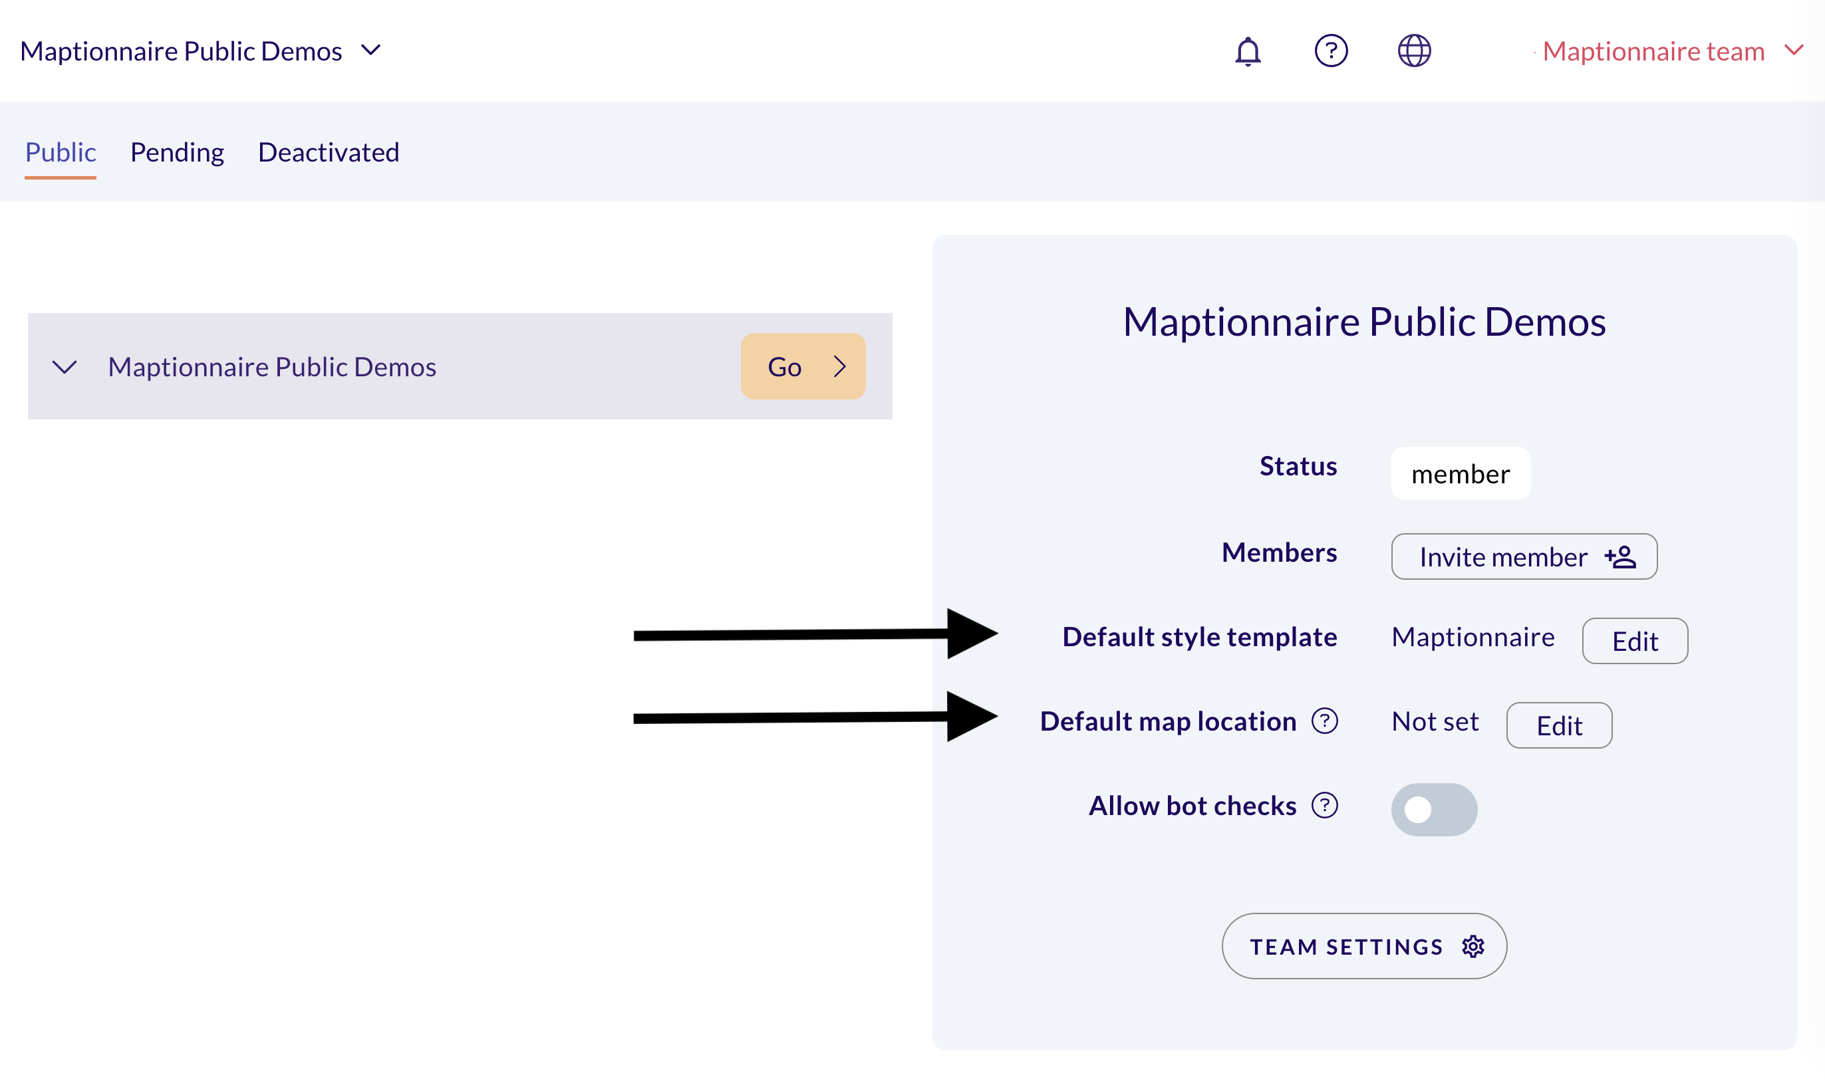Switch to the Deactivated tab

(x=329, y=152)
